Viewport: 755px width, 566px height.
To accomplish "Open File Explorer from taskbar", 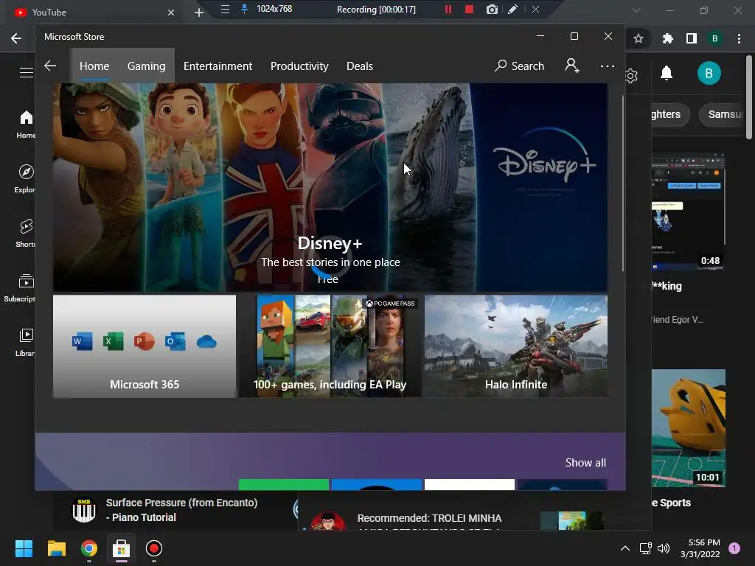I will pyautogui.click(x=56, y=548).
